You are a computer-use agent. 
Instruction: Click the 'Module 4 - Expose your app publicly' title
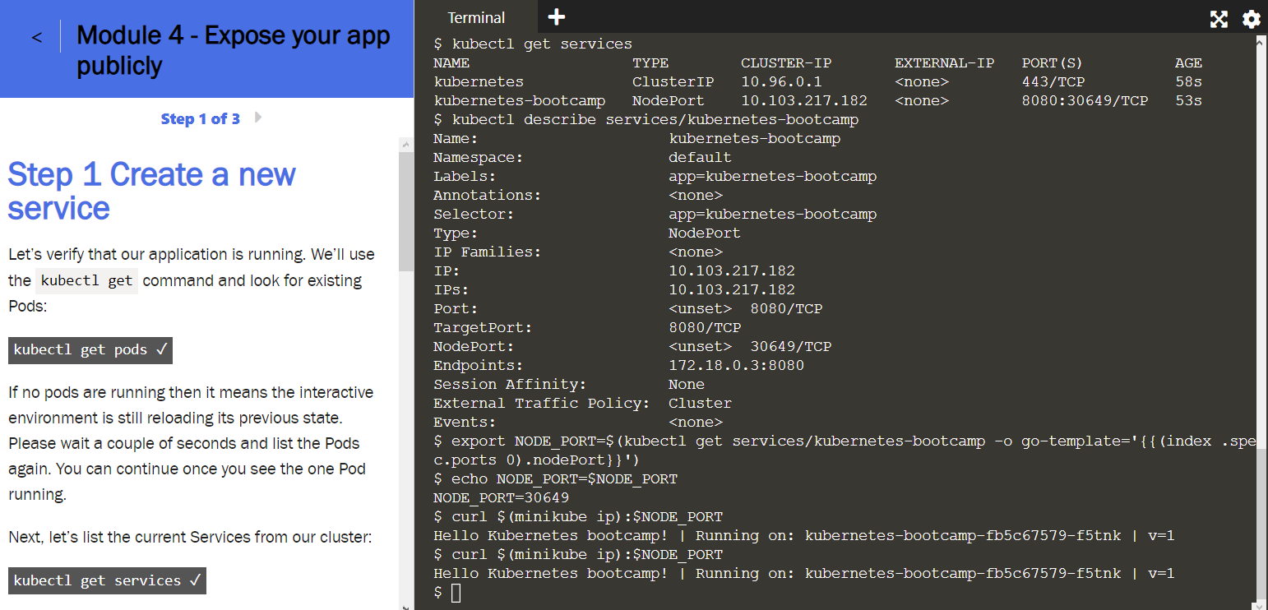click(x=234, y=50)
